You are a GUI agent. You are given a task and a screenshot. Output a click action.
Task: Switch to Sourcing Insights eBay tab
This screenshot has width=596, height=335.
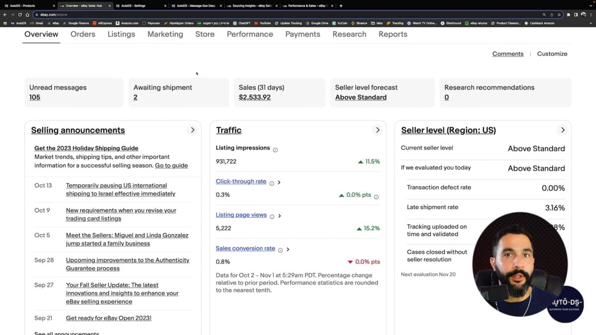point(251,5)
